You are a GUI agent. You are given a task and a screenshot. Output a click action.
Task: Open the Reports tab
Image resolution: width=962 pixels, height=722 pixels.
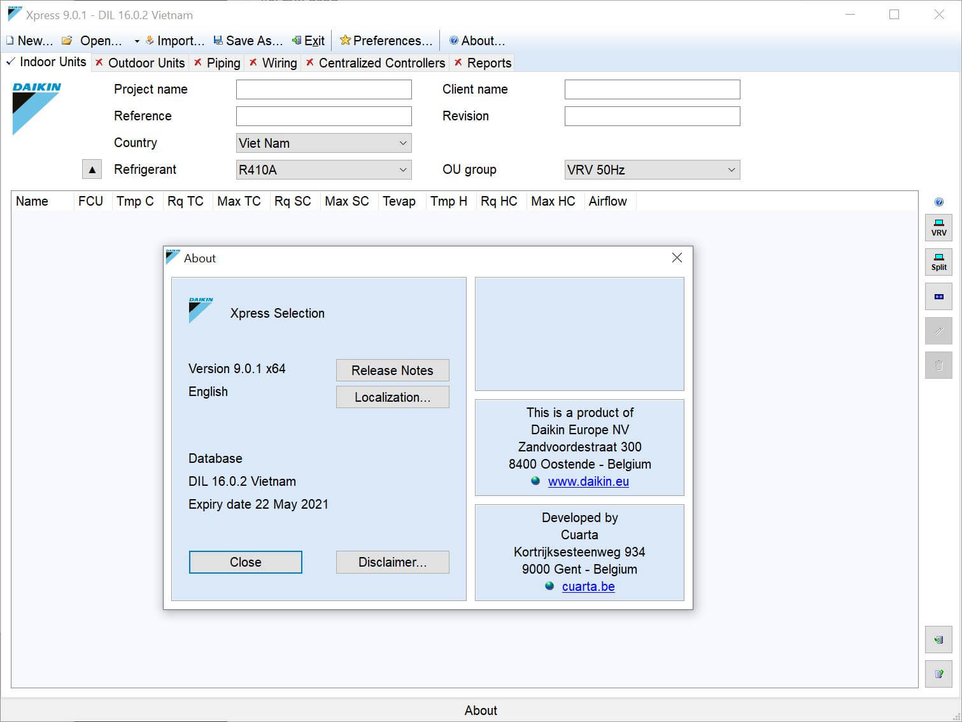pos(483,63)
